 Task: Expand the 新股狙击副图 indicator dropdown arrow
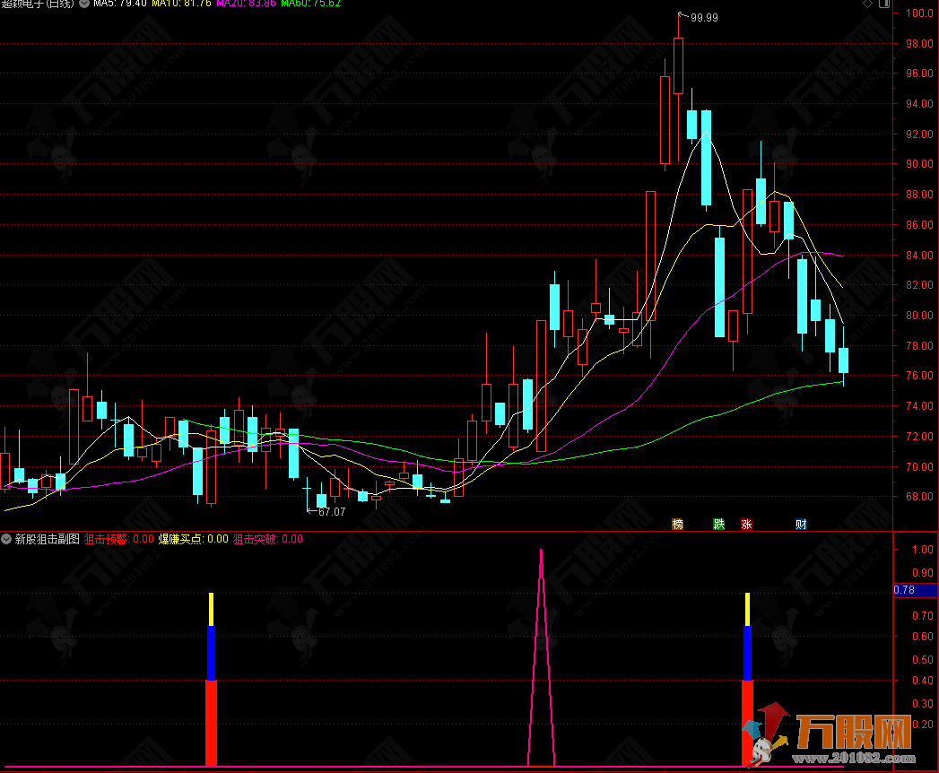coord(7,539)
